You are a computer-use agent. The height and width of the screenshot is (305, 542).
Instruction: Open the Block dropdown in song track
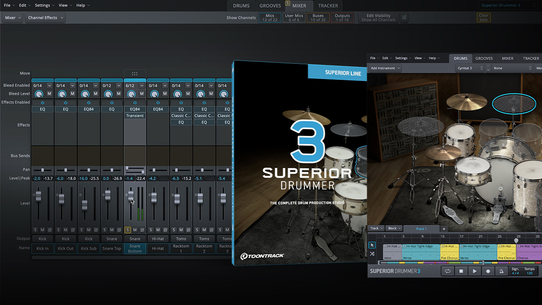point(394,228)
